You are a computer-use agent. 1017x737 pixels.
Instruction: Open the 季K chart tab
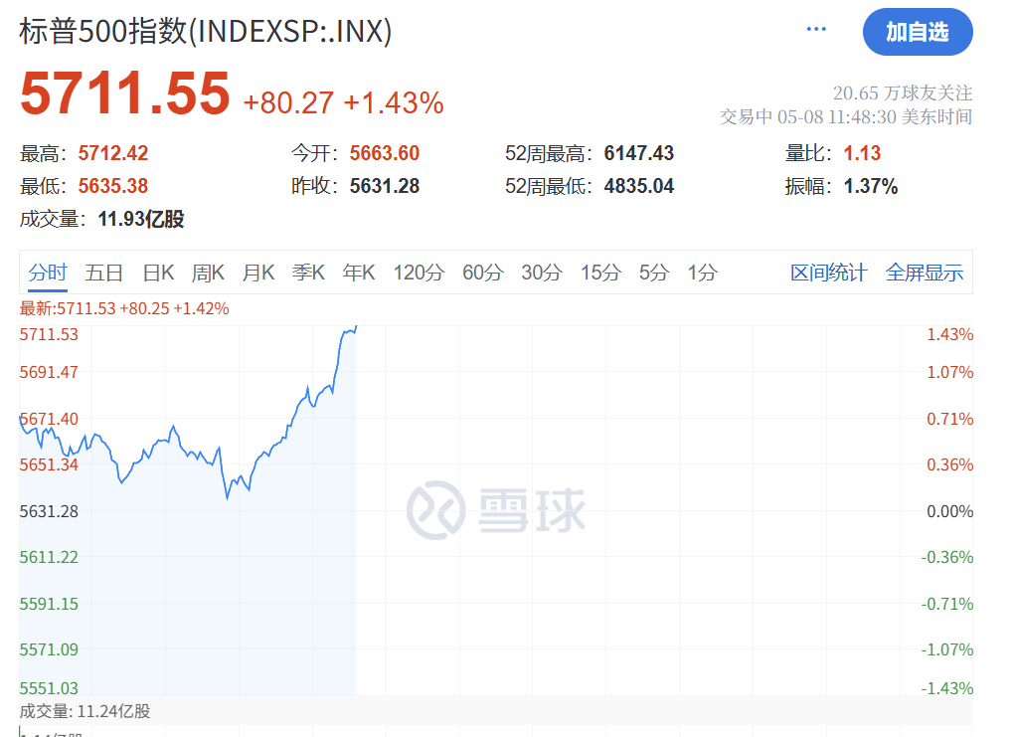point(308,273)
